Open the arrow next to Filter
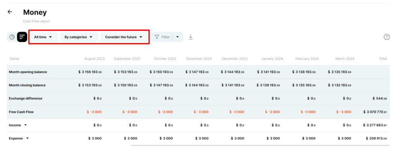The image size is (397, 152). pos(178,37)
